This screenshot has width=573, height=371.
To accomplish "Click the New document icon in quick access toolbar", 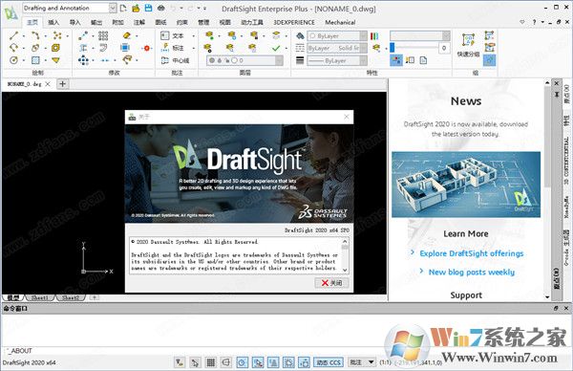I will click(x=123, y=8).
